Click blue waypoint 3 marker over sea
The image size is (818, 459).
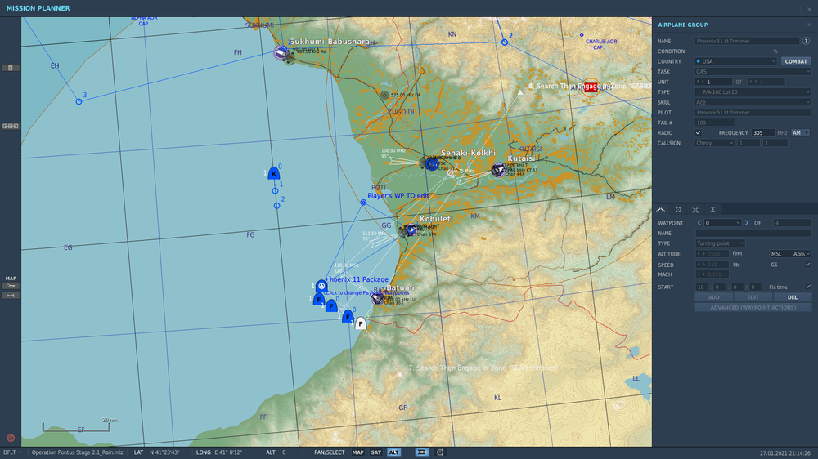[x=79, y=101]
